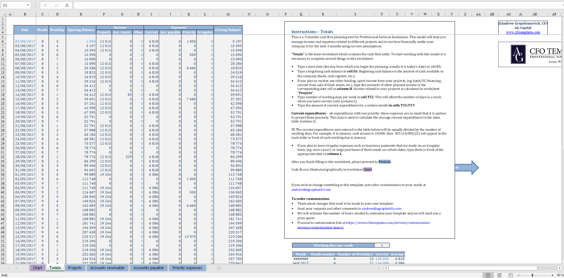This screenshot has height=278, width=564.
Task: Click the Weekday header cell
Action: [57, 30]
